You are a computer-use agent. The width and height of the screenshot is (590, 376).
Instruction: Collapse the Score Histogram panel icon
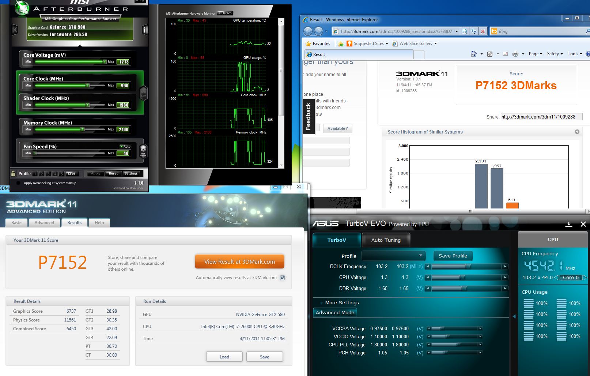pos(577,132)
